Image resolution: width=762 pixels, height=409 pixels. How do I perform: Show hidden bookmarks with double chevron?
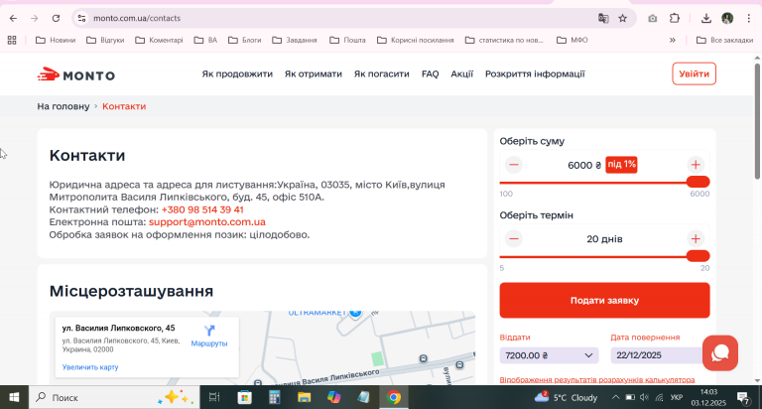672,40
